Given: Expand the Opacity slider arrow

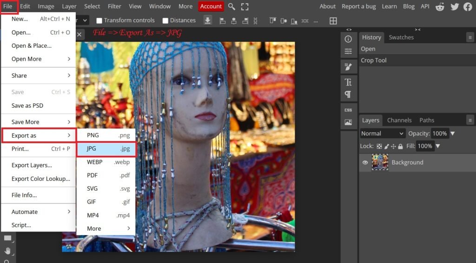Looking at the screenshot, I should pos(452,134).
